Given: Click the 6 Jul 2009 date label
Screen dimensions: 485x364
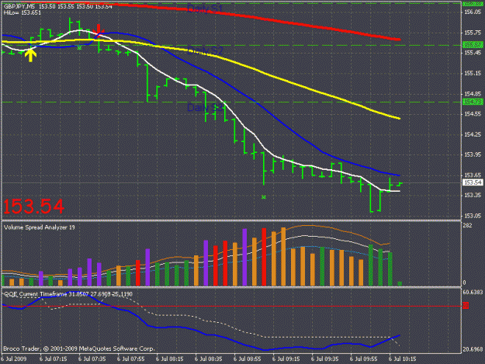Looking at the screenshot, I should coord(14,359).
